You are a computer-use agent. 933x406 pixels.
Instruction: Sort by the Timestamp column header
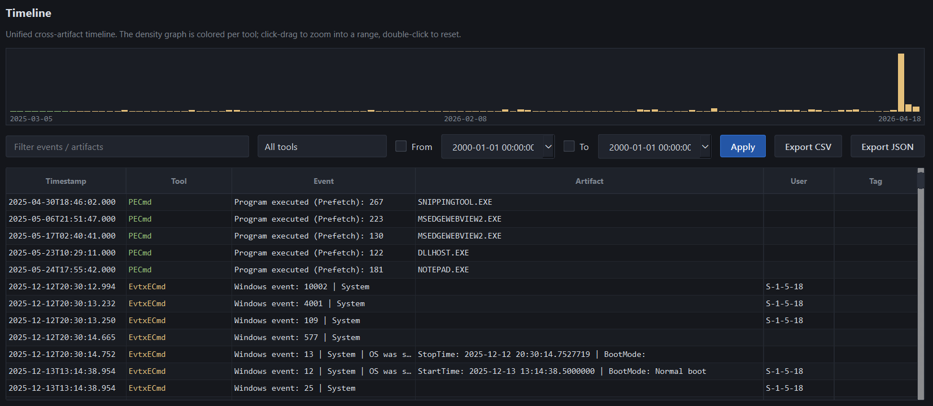[x=66, y=181]
